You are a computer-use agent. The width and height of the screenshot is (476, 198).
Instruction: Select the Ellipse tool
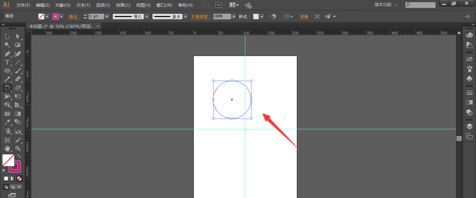7,71
